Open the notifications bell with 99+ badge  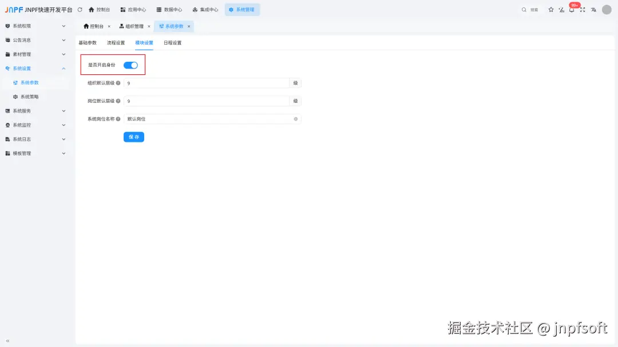[572, 10]
